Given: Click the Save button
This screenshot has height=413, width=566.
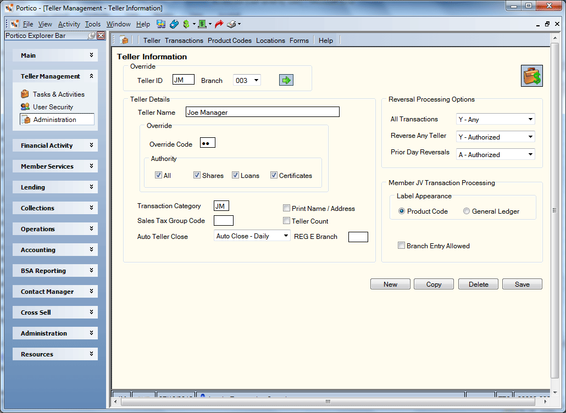Looking at the screenshot, I should 522,284.
